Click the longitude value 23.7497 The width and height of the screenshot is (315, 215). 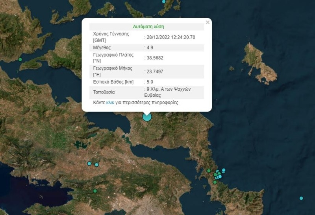(155, 72)
